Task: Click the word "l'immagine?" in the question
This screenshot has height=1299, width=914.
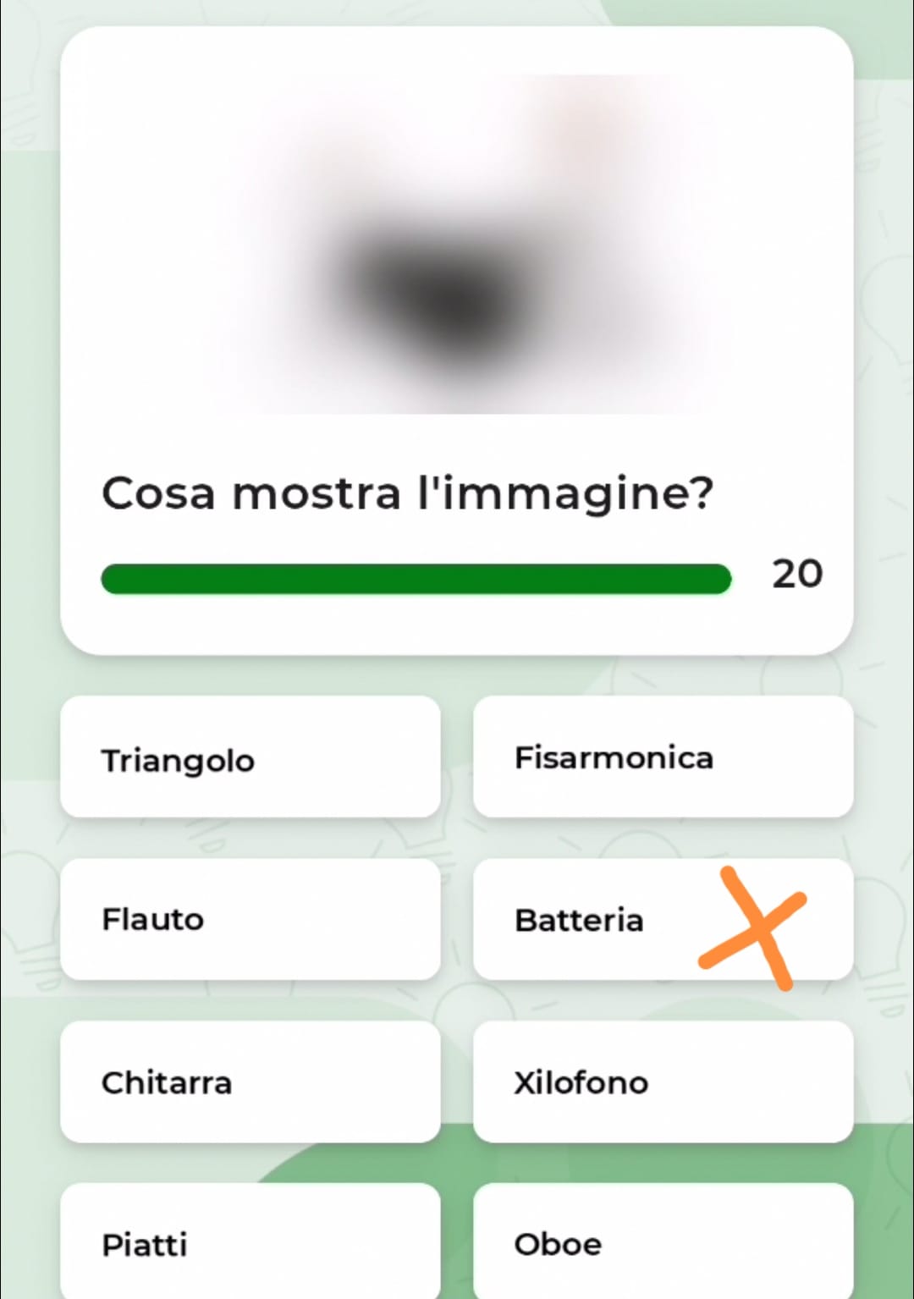Action: click(565, 493)
